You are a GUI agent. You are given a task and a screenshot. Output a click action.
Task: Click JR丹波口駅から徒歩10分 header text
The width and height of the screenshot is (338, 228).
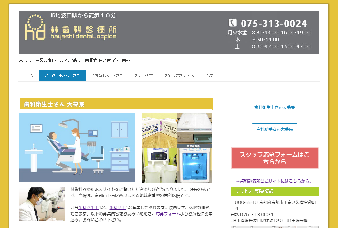[83, 15]
